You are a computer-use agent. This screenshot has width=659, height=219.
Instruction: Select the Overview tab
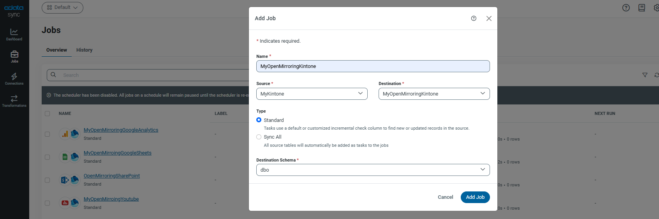tap(56, 50)
